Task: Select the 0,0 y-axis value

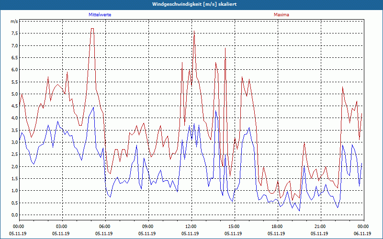Action: (x=15, y=215)
